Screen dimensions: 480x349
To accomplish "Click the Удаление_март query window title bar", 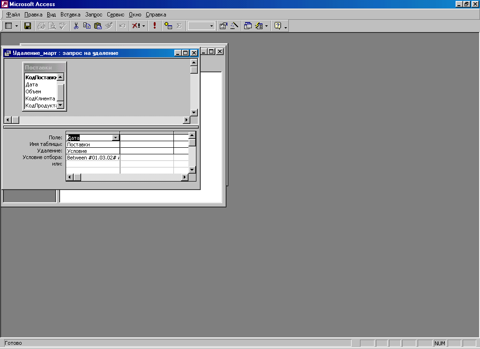I will 89,53.
